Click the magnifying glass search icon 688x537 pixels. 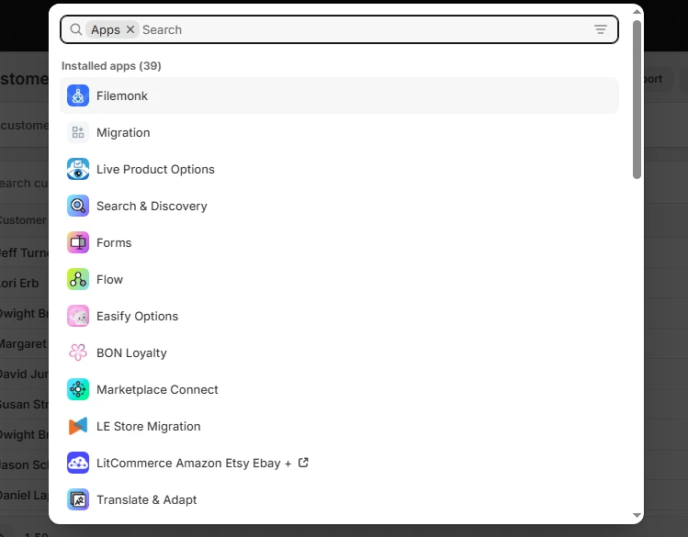click(x=76, y=29)
